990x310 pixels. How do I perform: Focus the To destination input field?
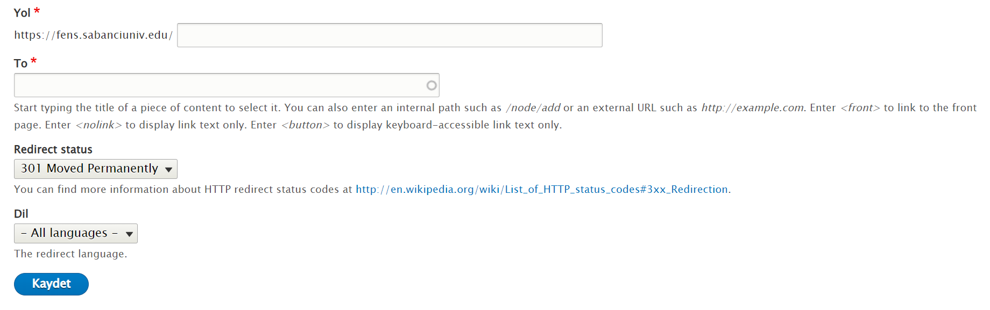pyautogui.click(x=227, y=85)
